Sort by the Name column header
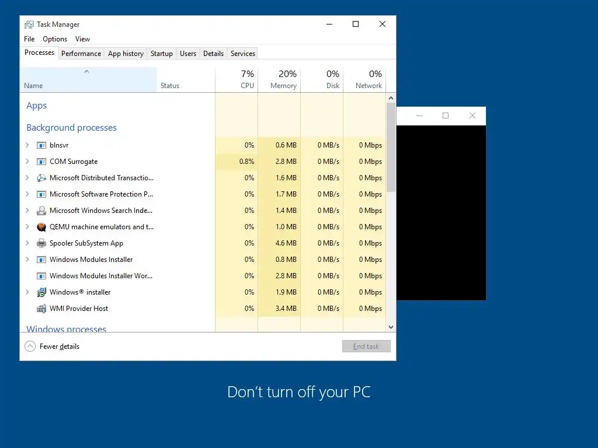This screenshot has width=598, height=448. coord(88,79)
